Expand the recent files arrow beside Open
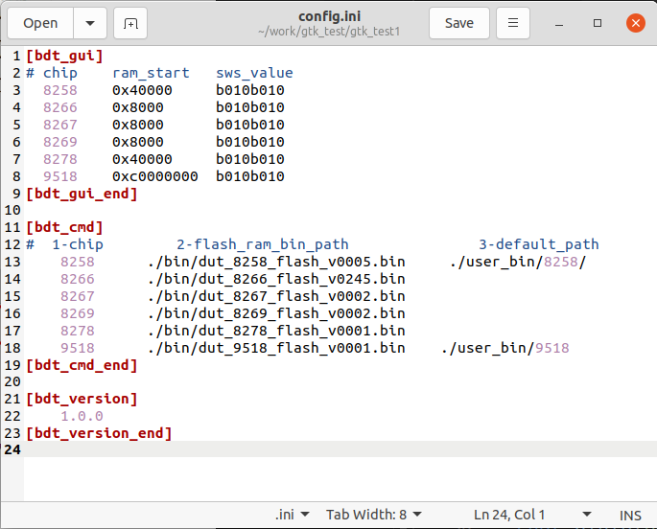 pyautogui.click(x=90, y=23)
